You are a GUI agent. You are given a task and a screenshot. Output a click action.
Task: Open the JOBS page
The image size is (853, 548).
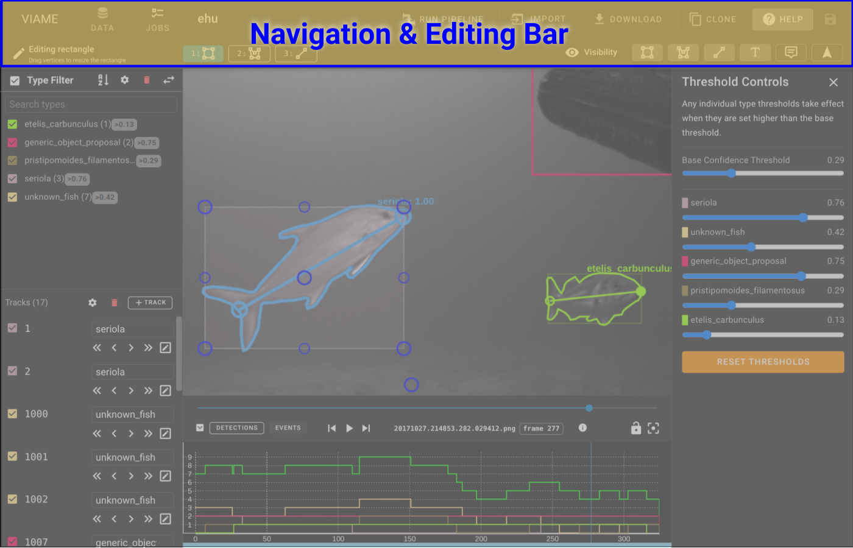157,19
